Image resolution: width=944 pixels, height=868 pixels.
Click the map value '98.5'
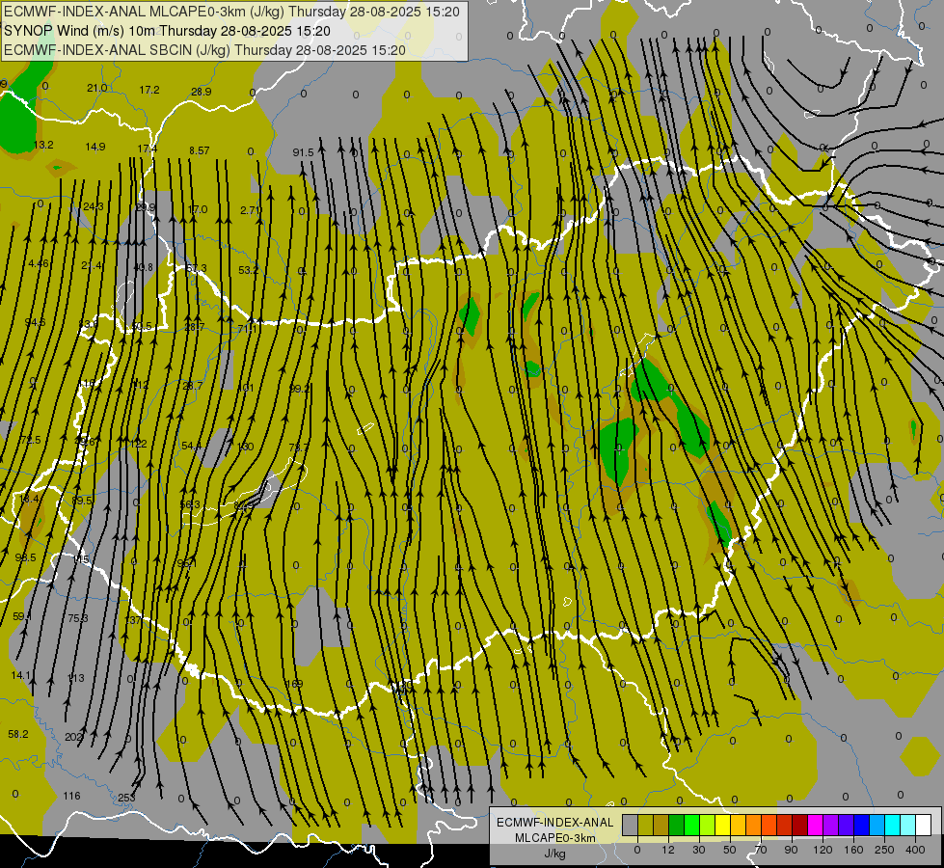coord(26,557)
